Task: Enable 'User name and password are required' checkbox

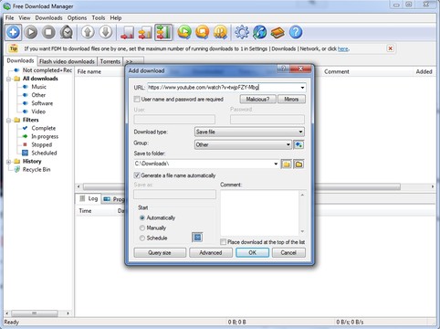Action: (137, 100)
